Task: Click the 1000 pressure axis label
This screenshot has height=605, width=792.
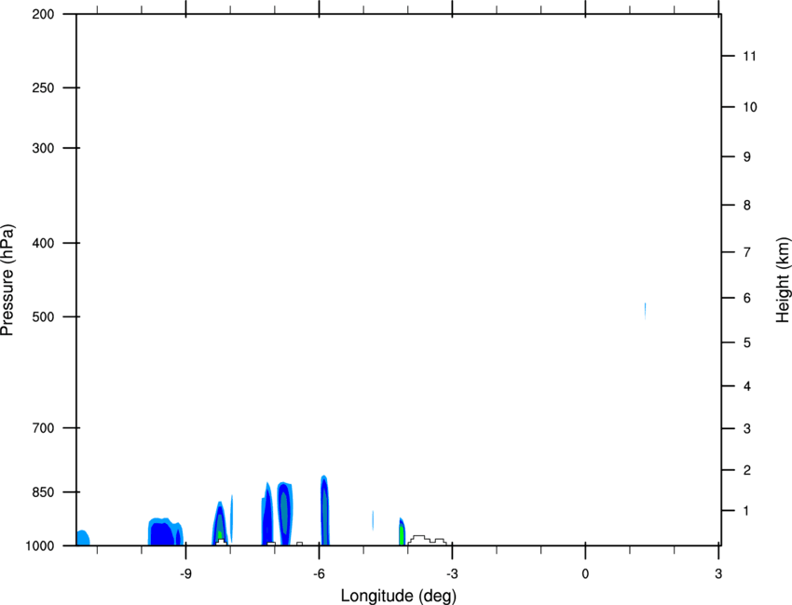Action: tap(39, 546)
